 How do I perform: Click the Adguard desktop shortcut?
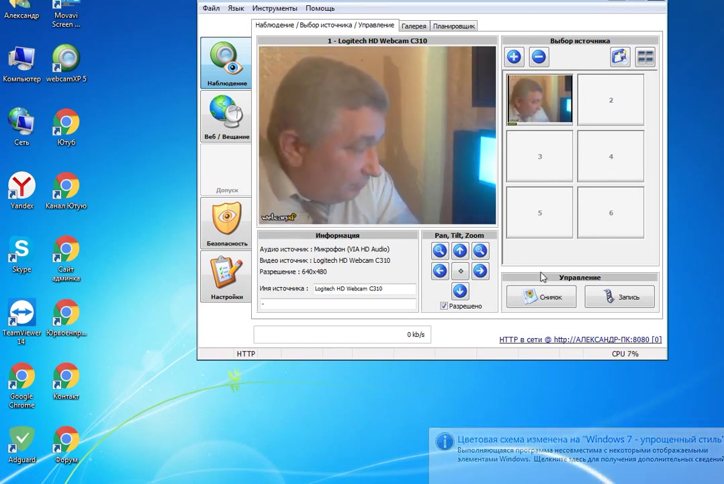click(x=21, y=445)
